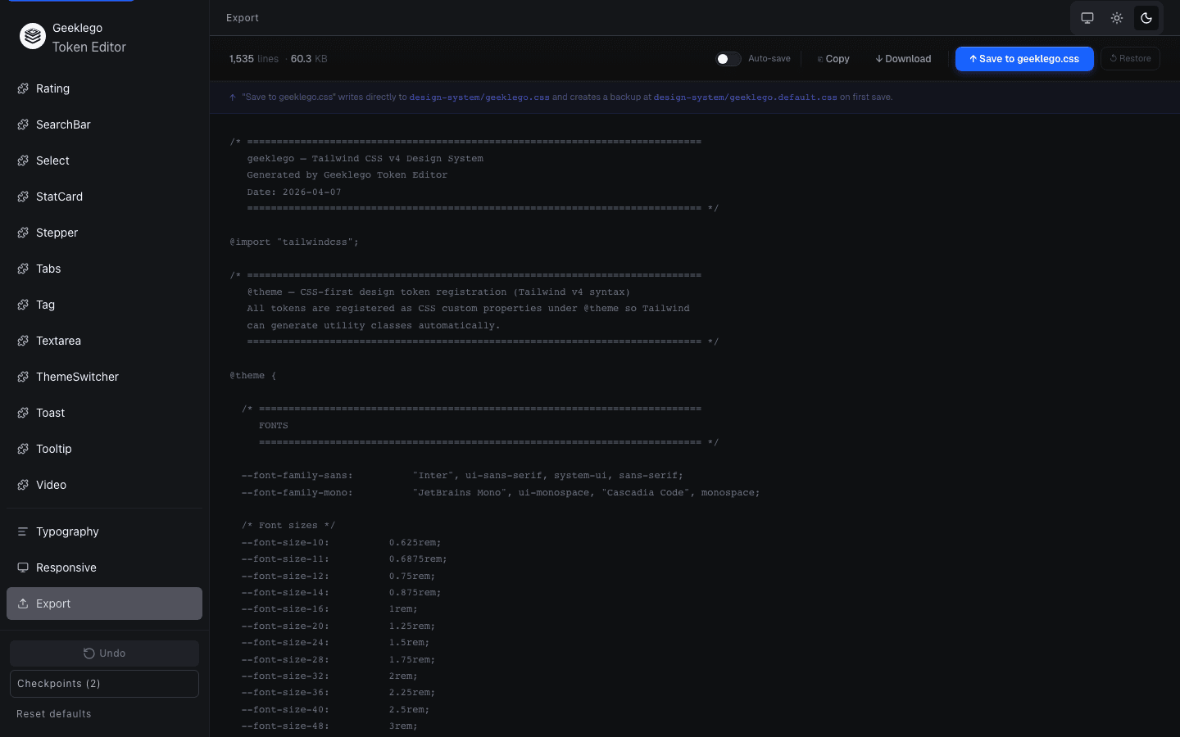Image resolution: width=1180 pixels, height=737 pixels.
Task: Click the --font-family-mono line
Action: point(501,493)
